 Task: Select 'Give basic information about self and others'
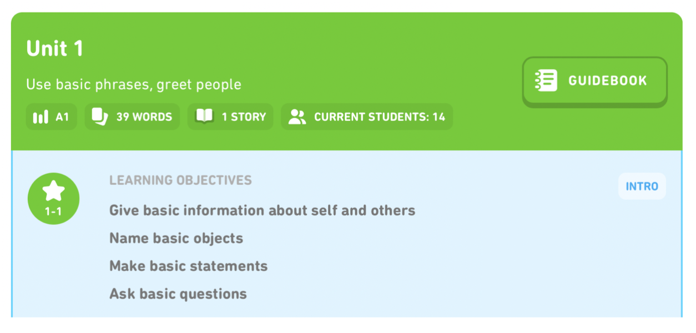[262, 211]
